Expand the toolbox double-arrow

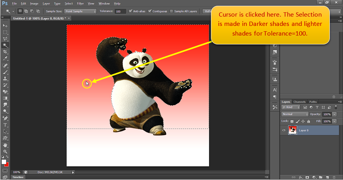click(3, 17)
